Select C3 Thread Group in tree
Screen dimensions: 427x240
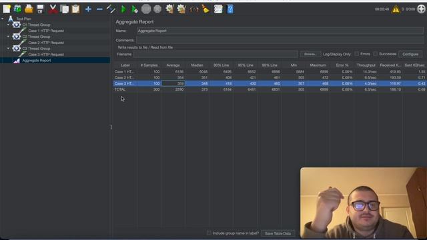click(x=36, y=49)
